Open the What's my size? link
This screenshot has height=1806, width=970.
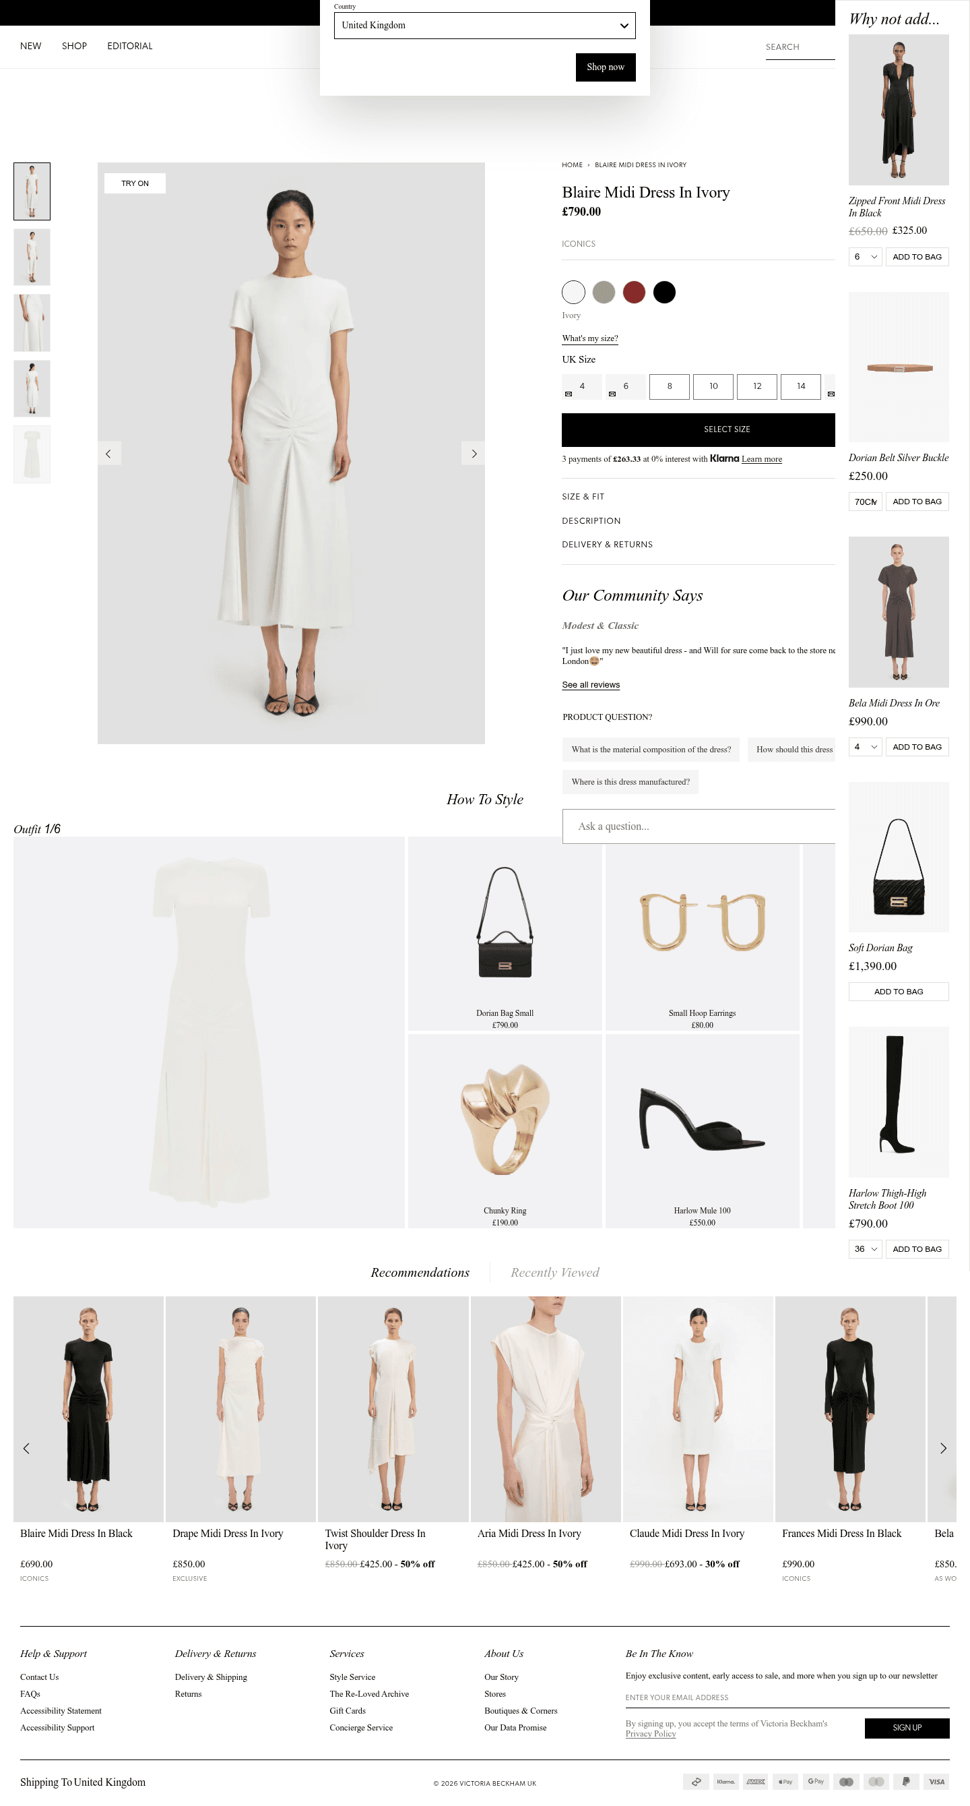click(x=589, y=338)
